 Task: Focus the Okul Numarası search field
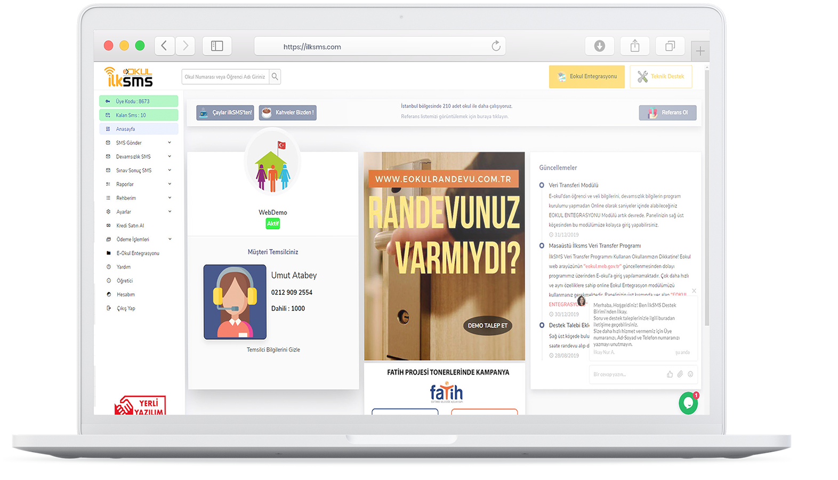[x=225, y=77]
